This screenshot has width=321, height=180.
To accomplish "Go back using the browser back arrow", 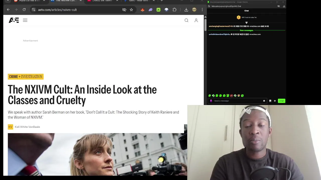I will tap(8, 10).
